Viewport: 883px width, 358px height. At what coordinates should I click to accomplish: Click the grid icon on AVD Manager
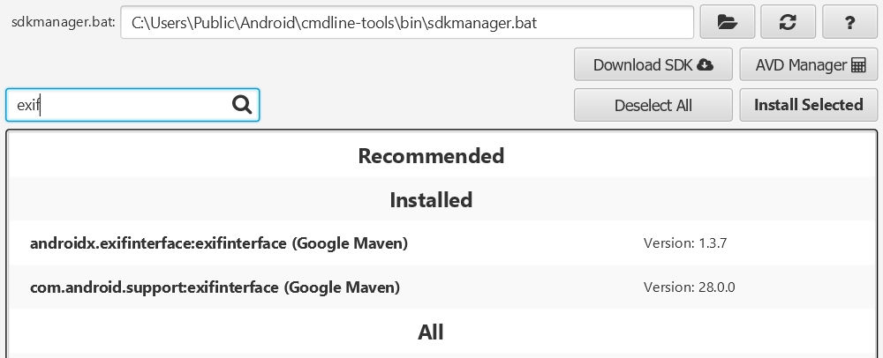858,64
